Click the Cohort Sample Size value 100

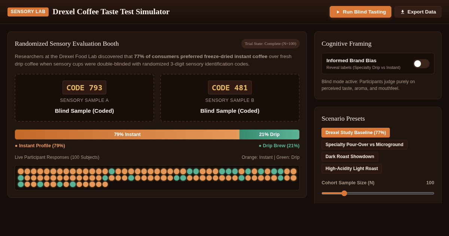point(430,183)
